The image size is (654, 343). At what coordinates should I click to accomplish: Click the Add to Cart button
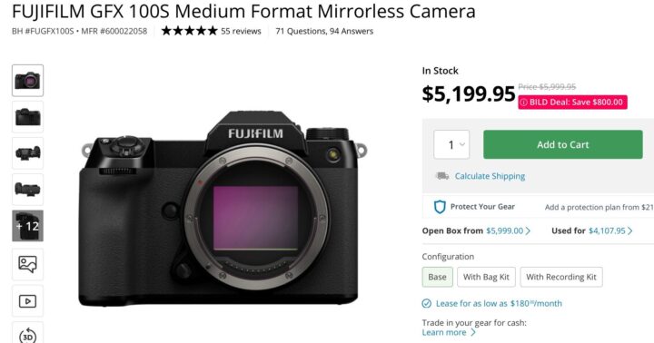click(562, 144)
